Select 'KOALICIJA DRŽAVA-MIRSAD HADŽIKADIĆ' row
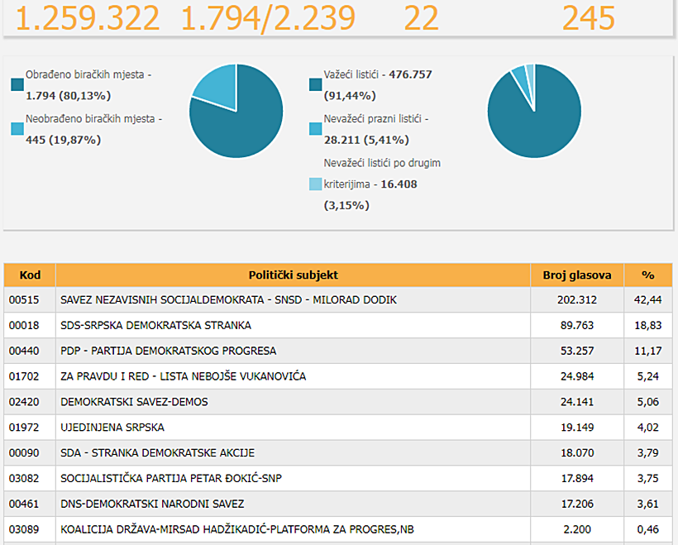678x545 pixels. 338,529
